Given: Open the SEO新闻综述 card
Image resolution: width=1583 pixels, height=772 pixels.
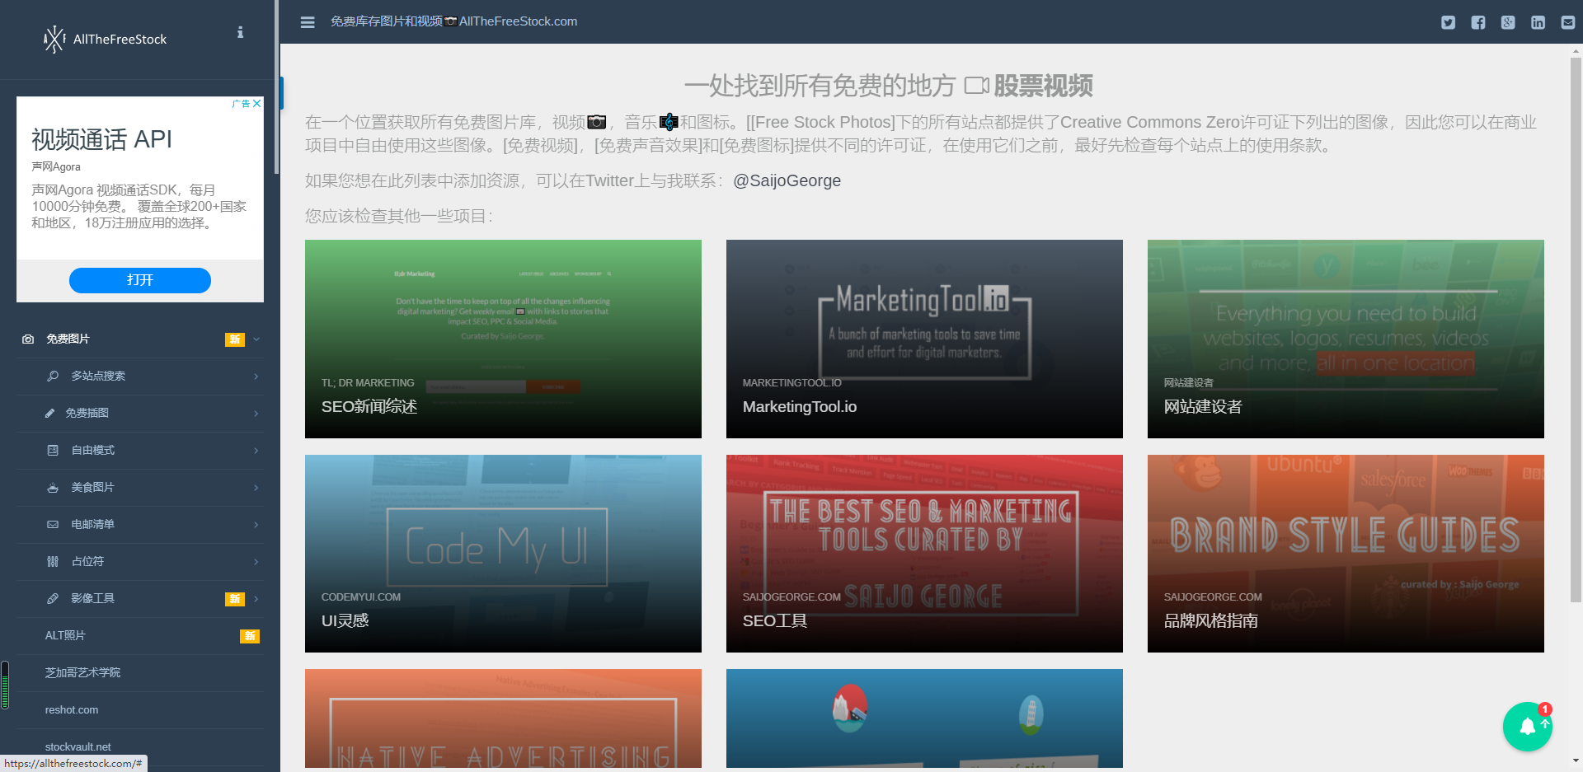Looking at the screenshot, I should click(x=503, y=339).
